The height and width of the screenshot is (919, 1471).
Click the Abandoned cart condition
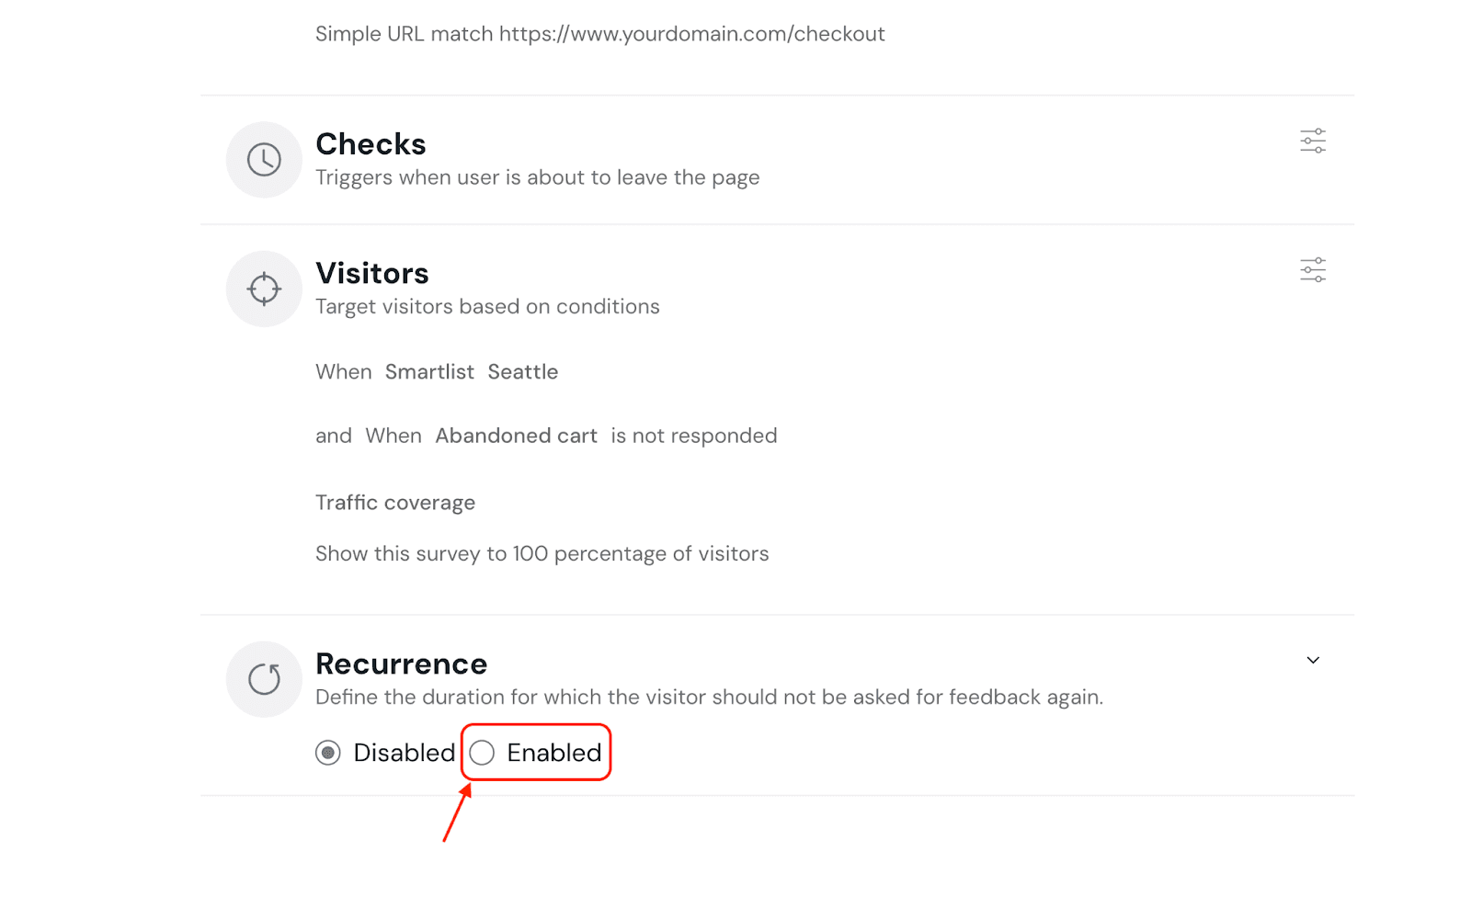click(516, 436)
